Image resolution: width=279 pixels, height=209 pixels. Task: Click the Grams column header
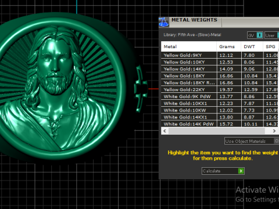(x=228, y=46)
